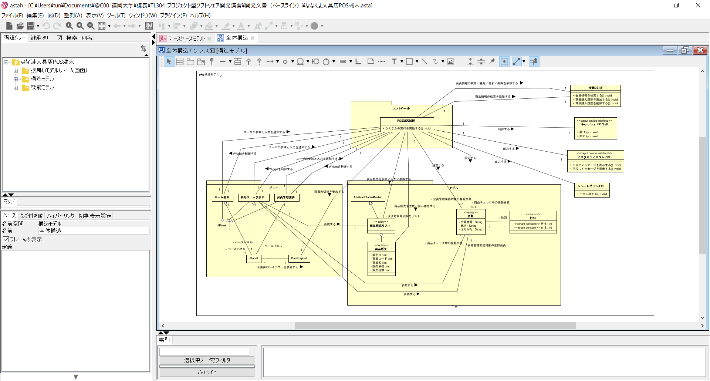Viewport: 710px width, 381px height.
Task: Click the 選択中ノードでフィルタ button
Action: pyautogui.click(x=207, y=360)
